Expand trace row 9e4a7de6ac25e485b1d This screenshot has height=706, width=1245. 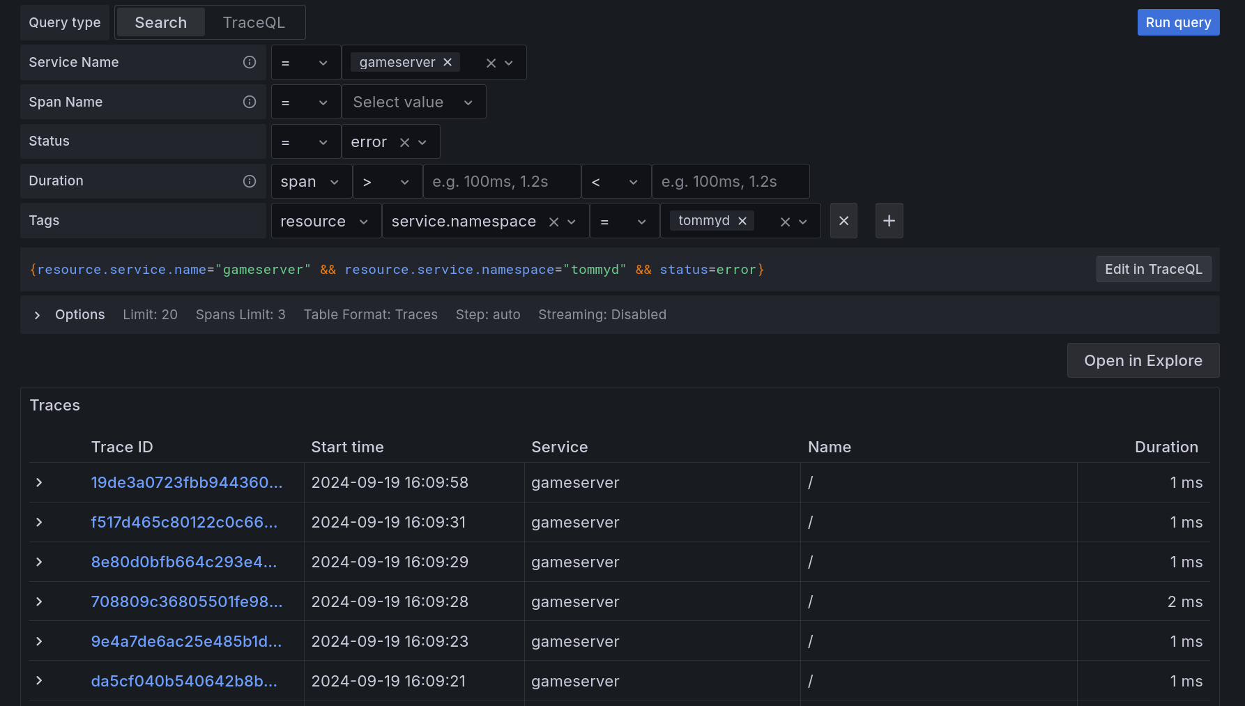[x=39, y=641]
